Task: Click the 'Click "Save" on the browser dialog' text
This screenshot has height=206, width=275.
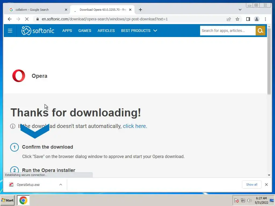Action: pos(103,156)
